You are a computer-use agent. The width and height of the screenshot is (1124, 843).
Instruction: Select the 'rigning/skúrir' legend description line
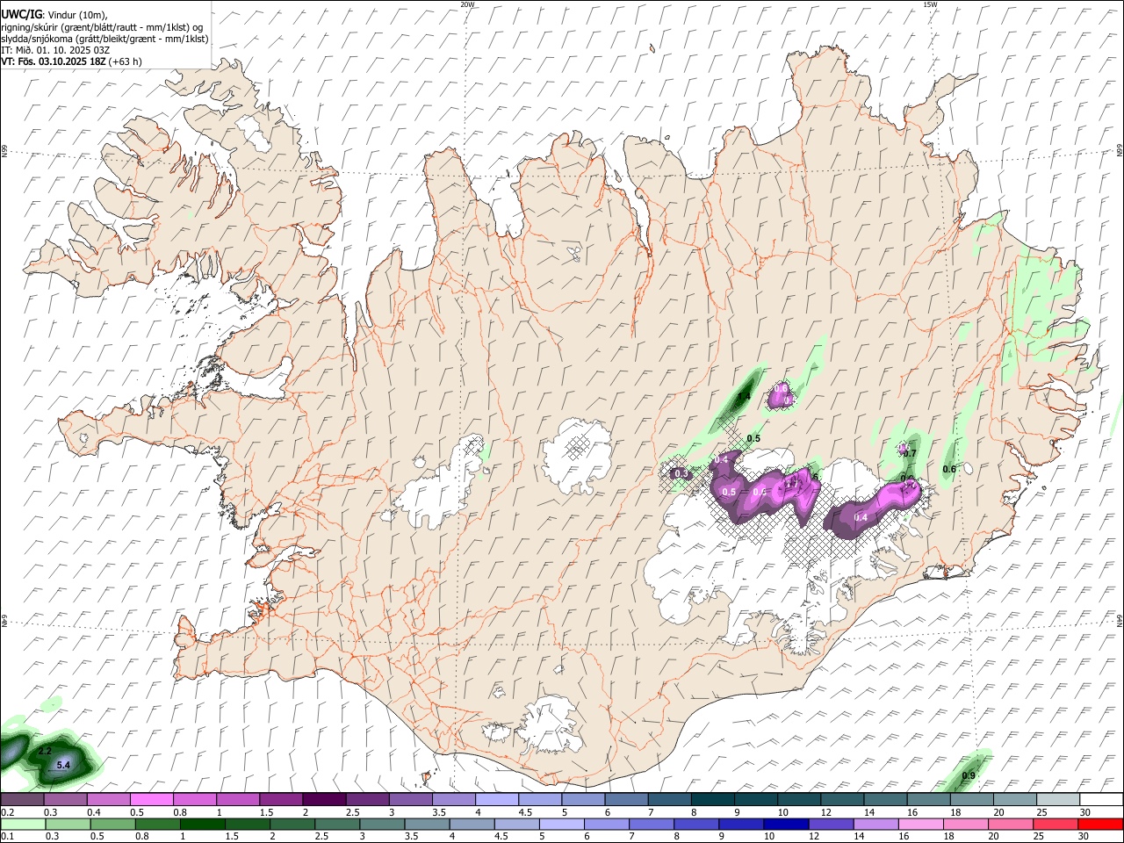[x=102, y=26]
